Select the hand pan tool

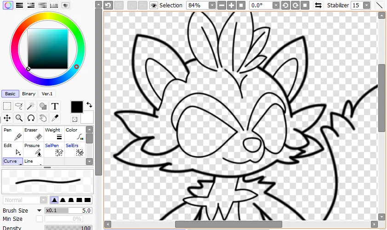point(43,118)
